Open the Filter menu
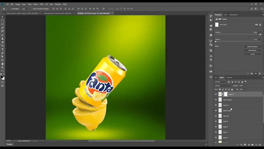Image resolution: width=264 pixels, height=149 pixels. (42, 4)
